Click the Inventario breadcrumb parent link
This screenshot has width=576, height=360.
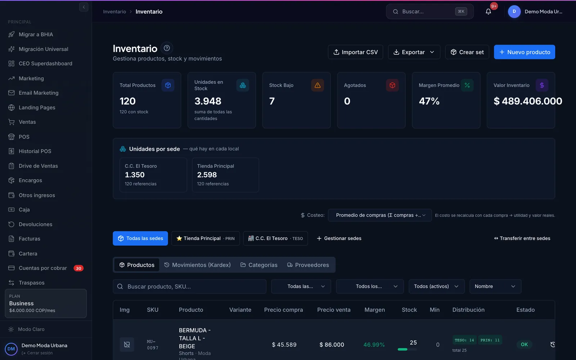(114, 12)
